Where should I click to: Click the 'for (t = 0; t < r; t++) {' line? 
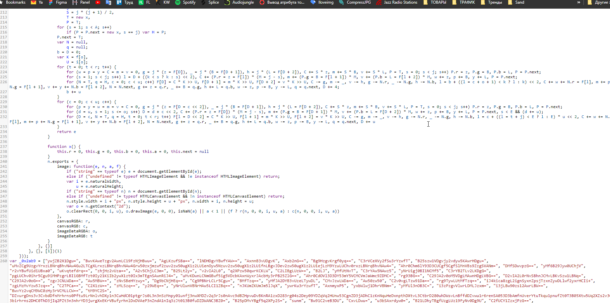click(87, 67)
